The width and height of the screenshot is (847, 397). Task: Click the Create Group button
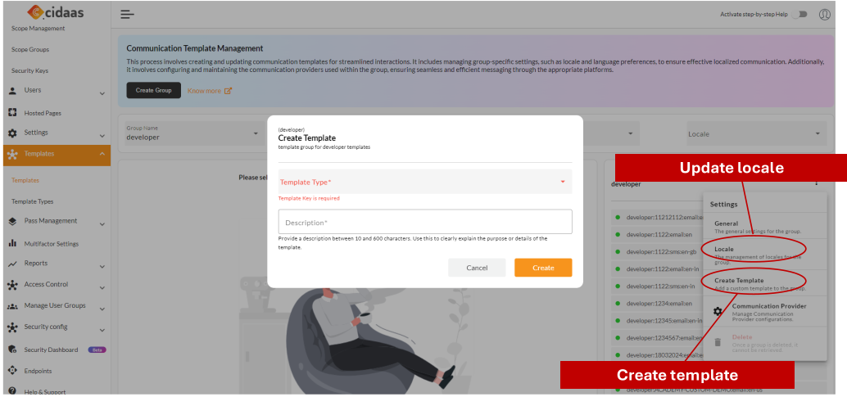[153, 90]
